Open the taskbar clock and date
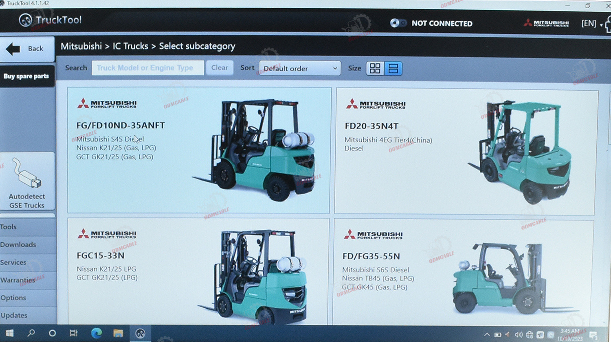This screenshot has height=342, width=611. 570,335
